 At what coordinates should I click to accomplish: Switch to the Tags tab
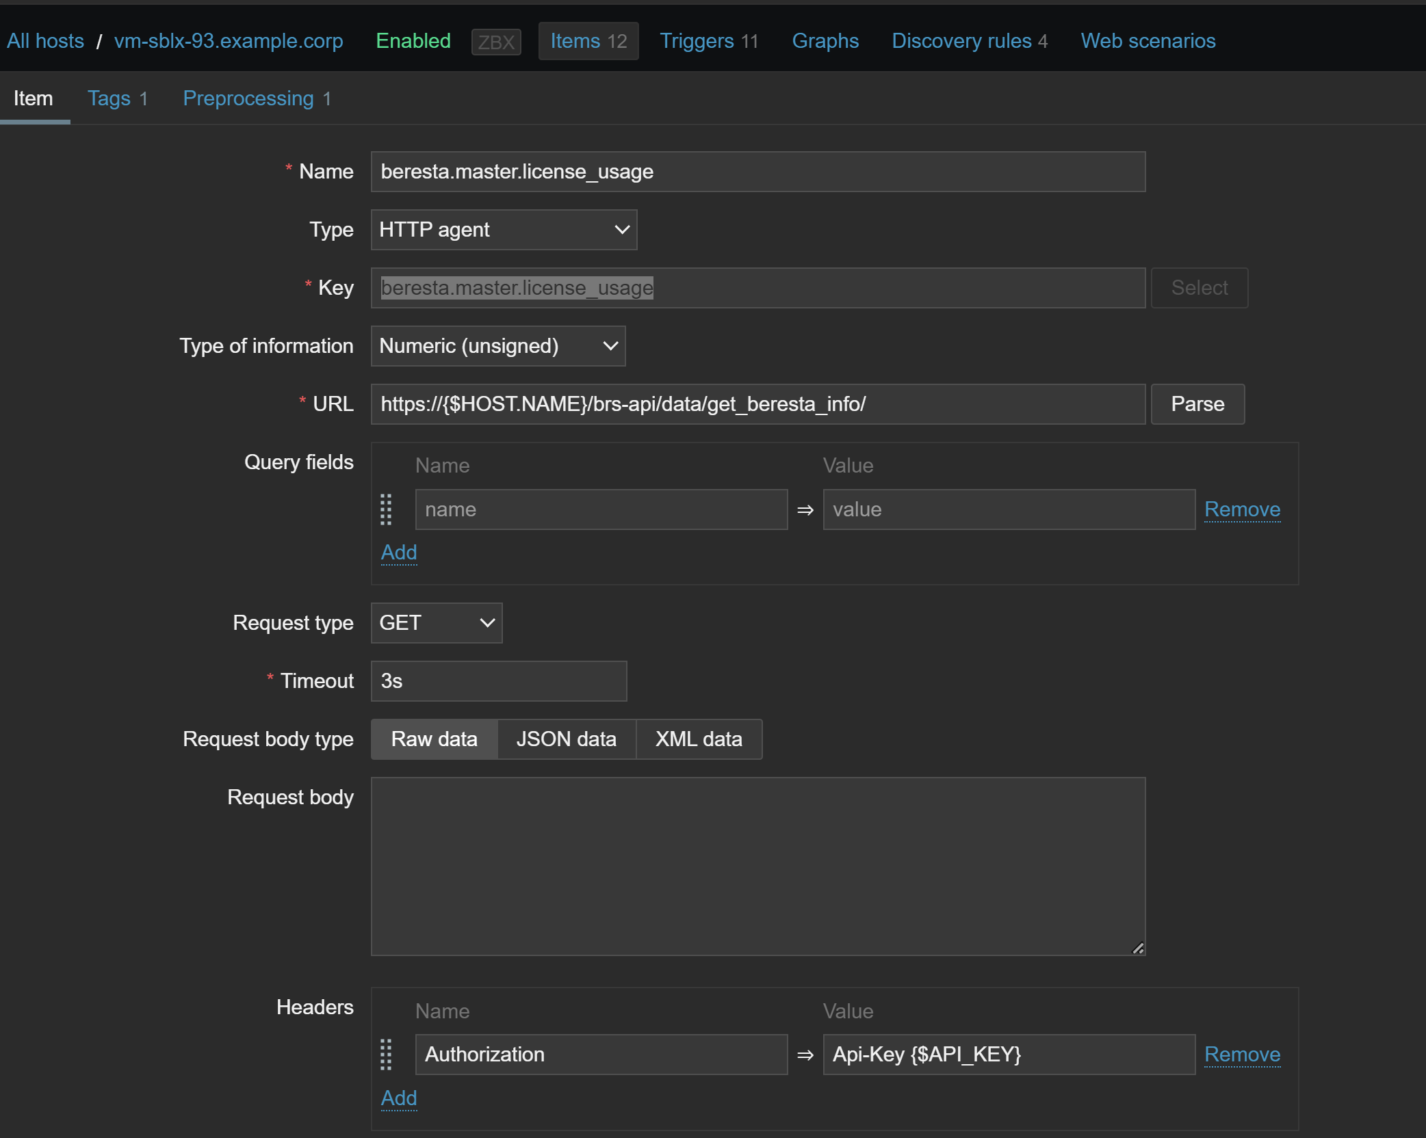117,98
